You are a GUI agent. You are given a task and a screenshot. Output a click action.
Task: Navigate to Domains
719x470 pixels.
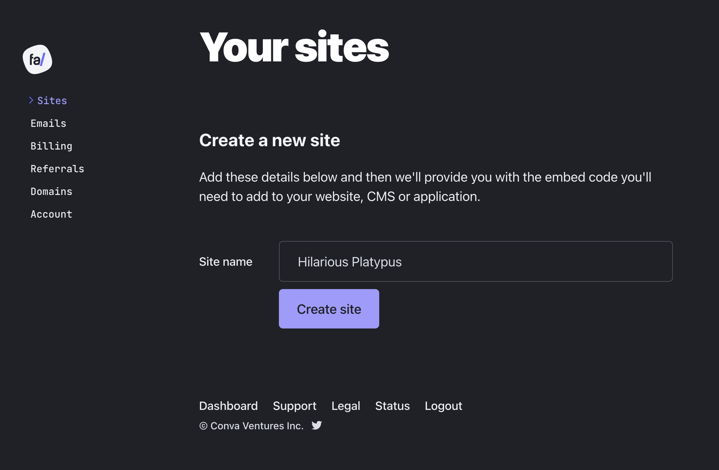pos(52,191)
